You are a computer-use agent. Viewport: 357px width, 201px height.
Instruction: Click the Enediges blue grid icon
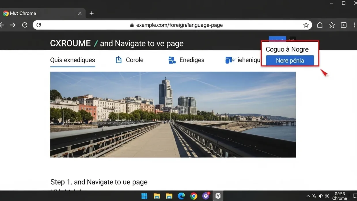(x=172, y=60)
